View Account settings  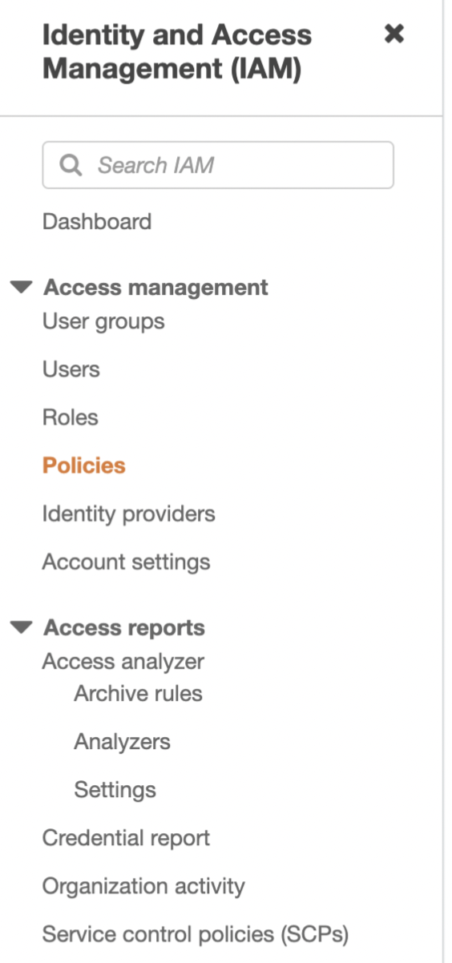127,562
